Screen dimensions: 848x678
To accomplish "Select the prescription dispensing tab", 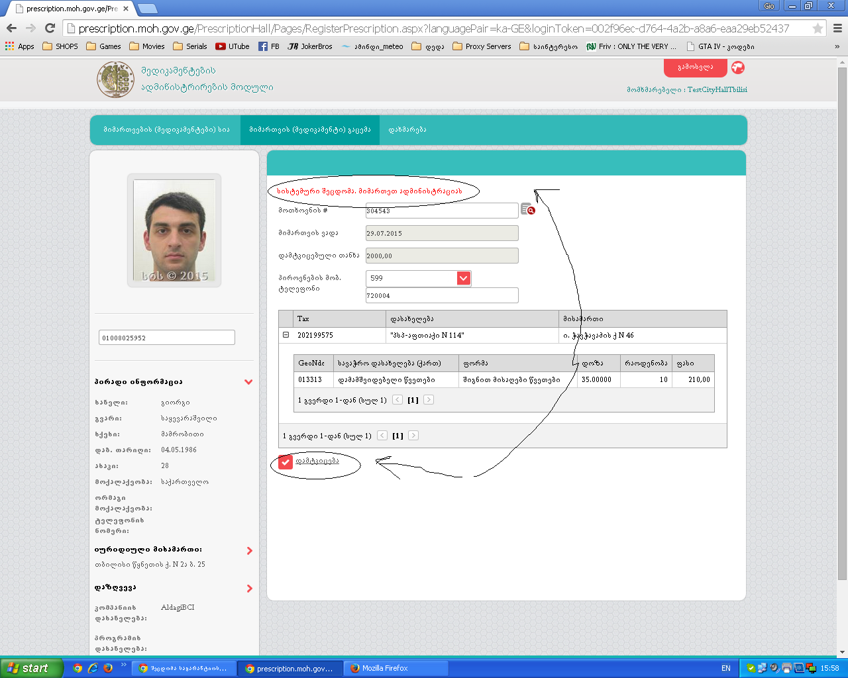I will tap(309, 130).
